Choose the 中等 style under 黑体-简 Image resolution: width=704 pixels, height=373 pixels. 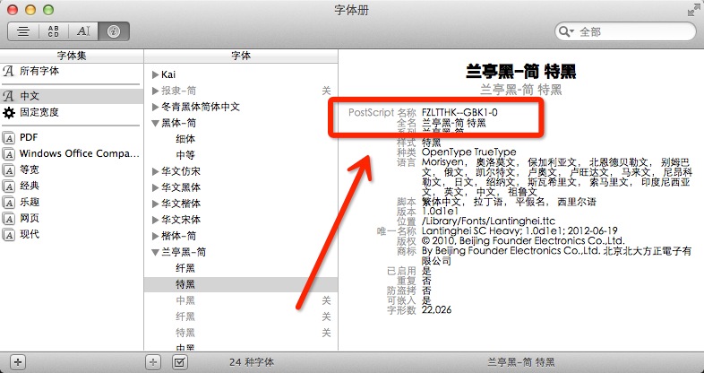[x=185, y=155]
